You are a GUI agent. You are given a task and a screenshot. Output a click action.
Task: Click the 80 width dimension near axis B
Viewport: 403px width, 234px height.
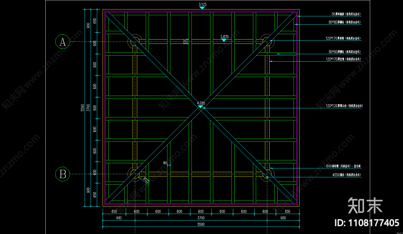click(x=165, y=163)
